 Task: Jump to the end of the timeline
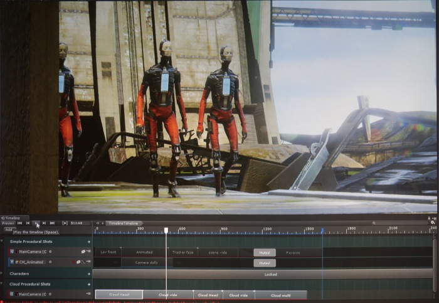pos(52,223)
